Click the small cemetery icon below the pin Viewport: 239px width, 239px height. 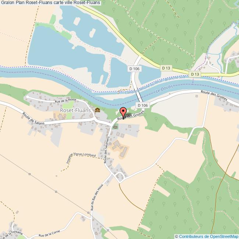click(x=115, y=127)
